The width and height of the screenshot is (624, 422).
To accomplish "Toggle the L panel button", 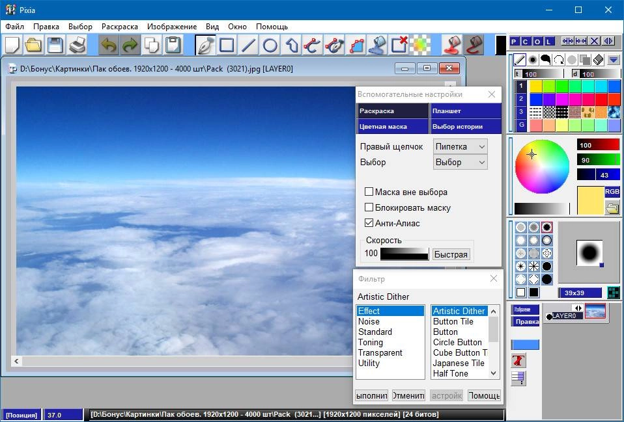I will pos(549,42).
